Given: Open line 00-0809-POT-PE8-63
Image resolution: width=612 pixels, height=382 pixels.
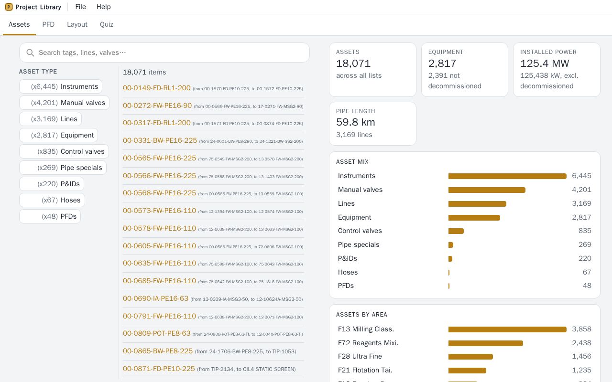Looking at the screenshot, I should (x=157, y=333).
